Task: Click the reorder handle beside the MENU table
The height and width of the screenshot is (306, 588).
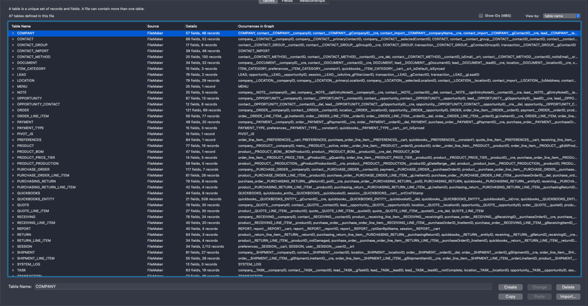Action: click(13, 87)
